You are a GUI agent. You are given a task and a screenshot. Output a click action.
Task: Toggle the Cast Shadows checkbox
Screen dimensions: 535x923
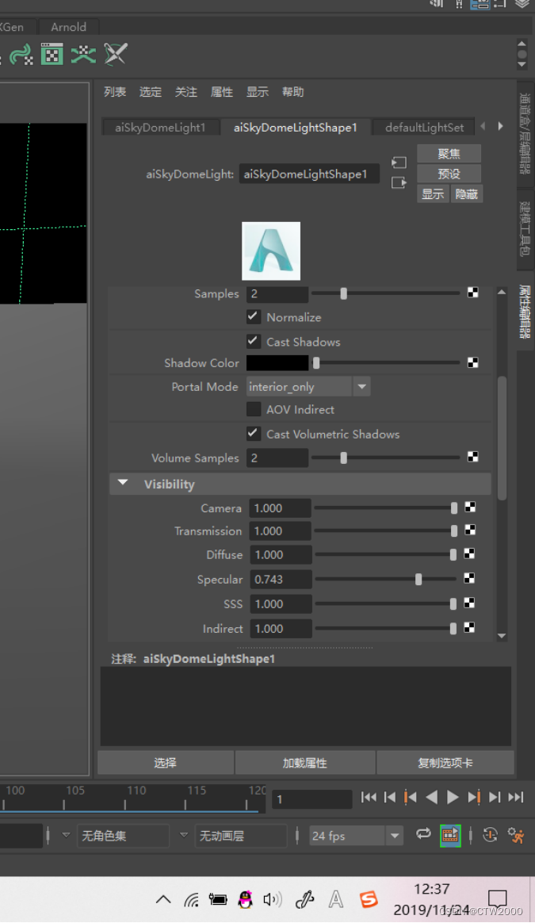254,342
